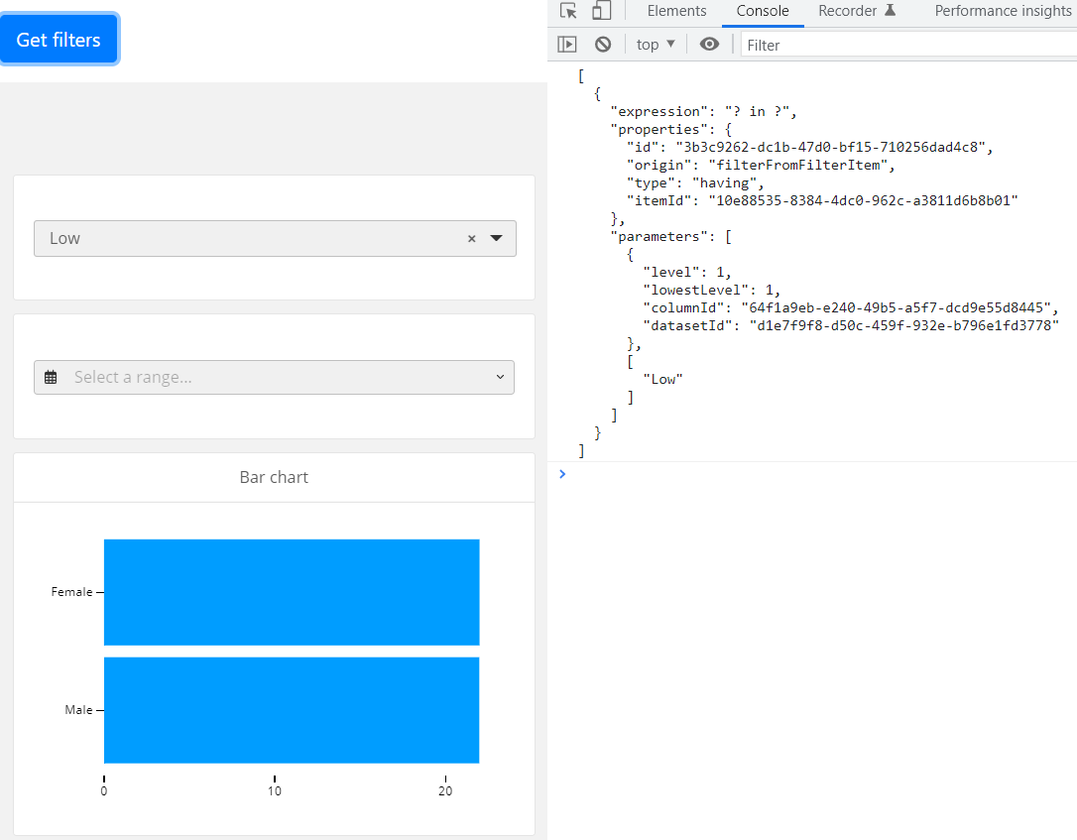Open the top JavaScript context dropdown
Viewport: 1077px width, 840px height.
coord(656,45)
